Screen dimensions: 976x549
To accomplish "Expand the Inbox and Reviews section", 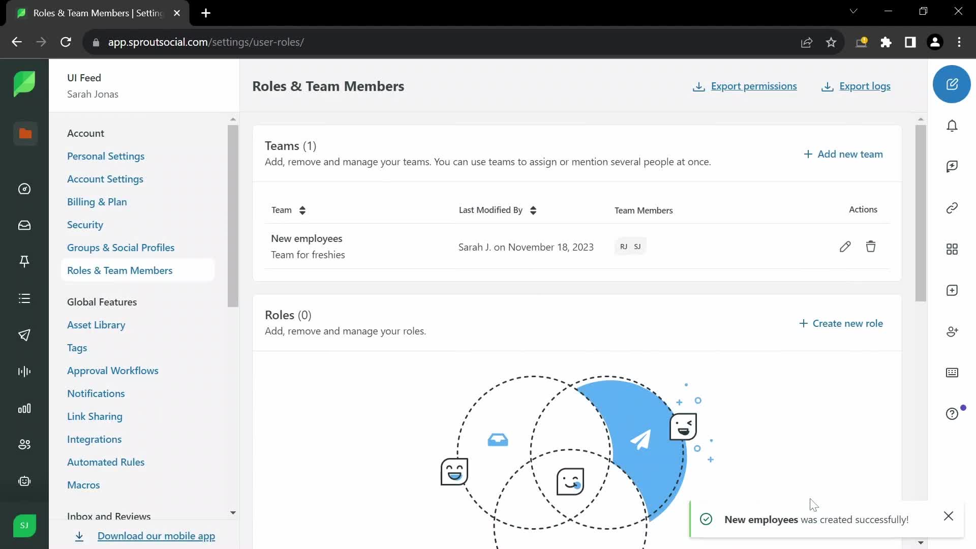I will (x=233, y=512).
